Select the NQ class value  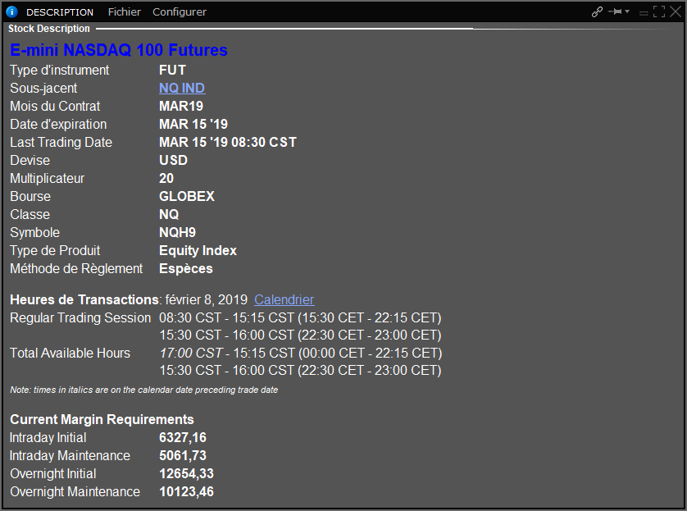pos(169,214)
